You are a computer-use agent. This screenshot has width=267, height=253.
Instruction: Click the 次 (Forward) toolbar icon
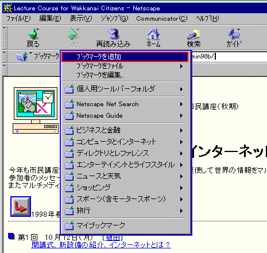(73, 34)
